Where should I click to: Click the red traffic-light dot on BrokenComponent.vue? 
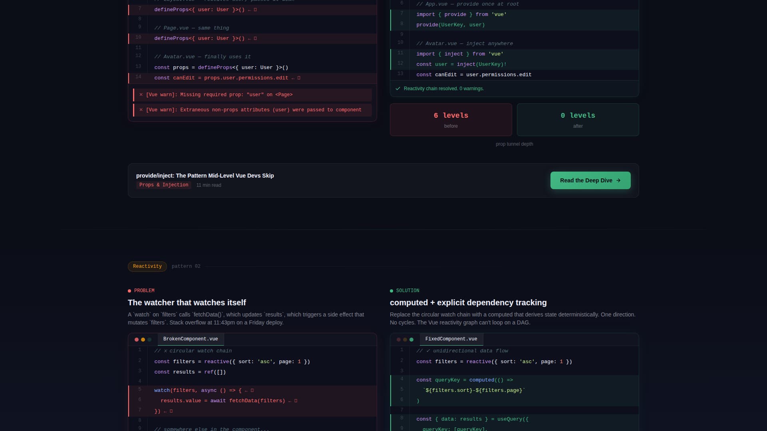coord(136,339)
